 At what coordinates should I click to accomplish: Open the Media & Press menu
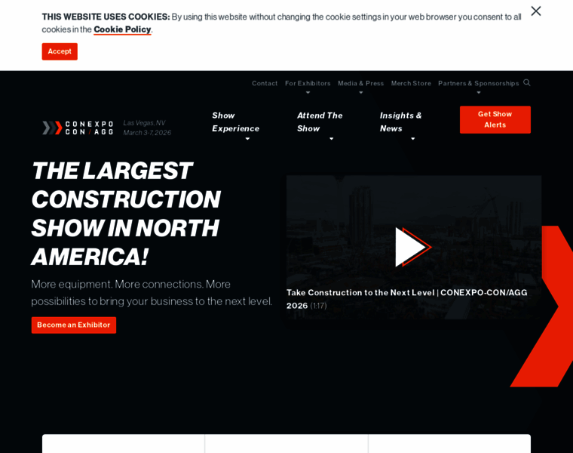[x=360, y=84]
